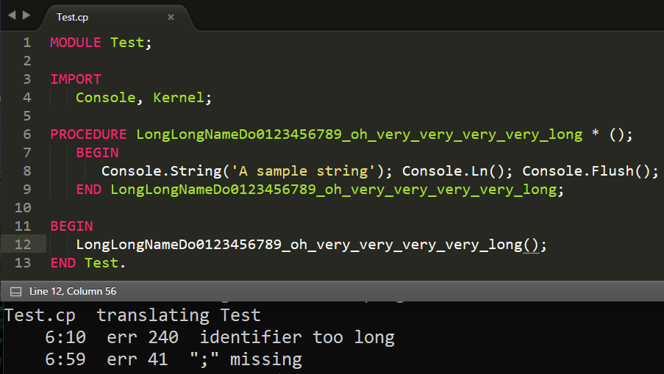664x374 pixels.
Task: Place the cursor on the MODULE keyword
Action: [75, 43]
